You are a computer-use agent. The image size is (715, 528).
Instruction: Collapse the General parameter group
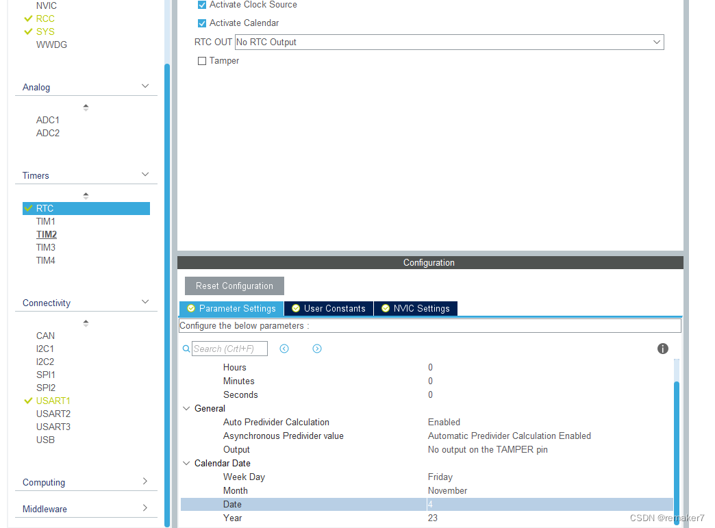tap(186, 409)
